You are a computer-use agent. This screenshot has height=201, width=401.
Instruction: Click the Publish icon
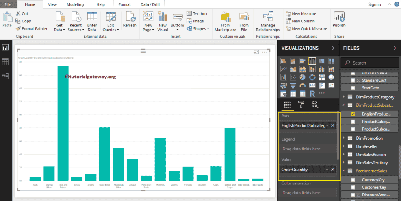tap(339, 19)
